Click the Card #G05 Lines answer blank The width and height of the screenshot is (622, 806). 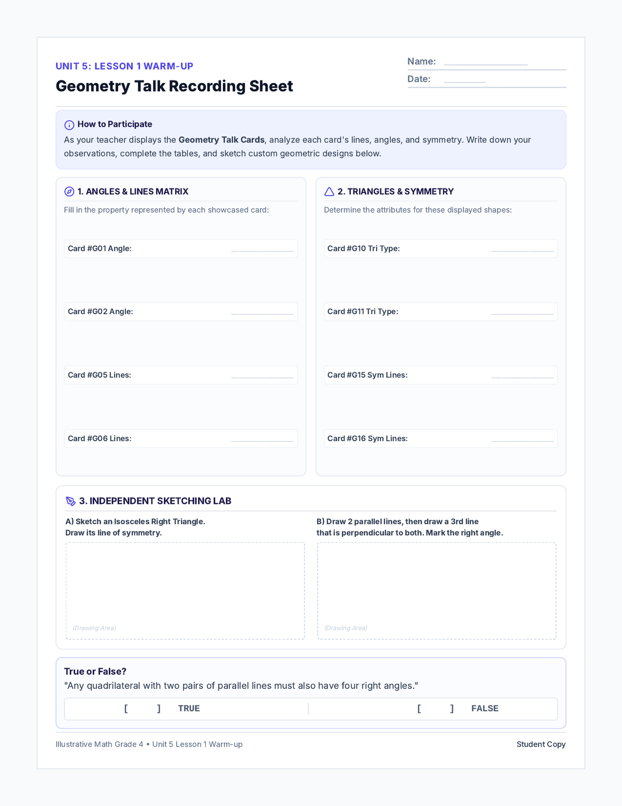[x=262, y=375]
